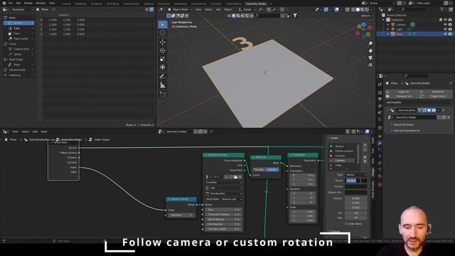Toggle visibility eye for Camera in outliner
The width and height of the screenshot is (455, 256).
coord(445,25)
